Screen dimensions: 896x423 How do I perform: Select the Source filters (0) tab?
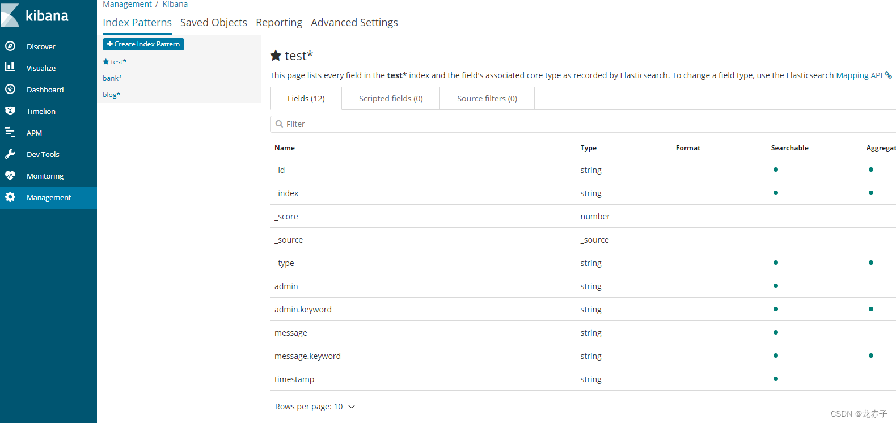(487, 99)
